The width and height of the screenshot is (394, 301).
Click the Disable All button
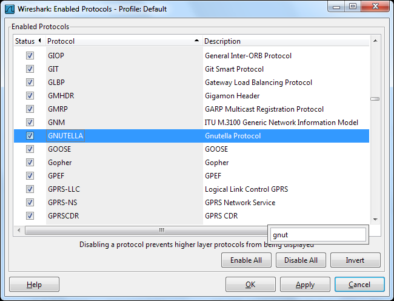(301, 260)
